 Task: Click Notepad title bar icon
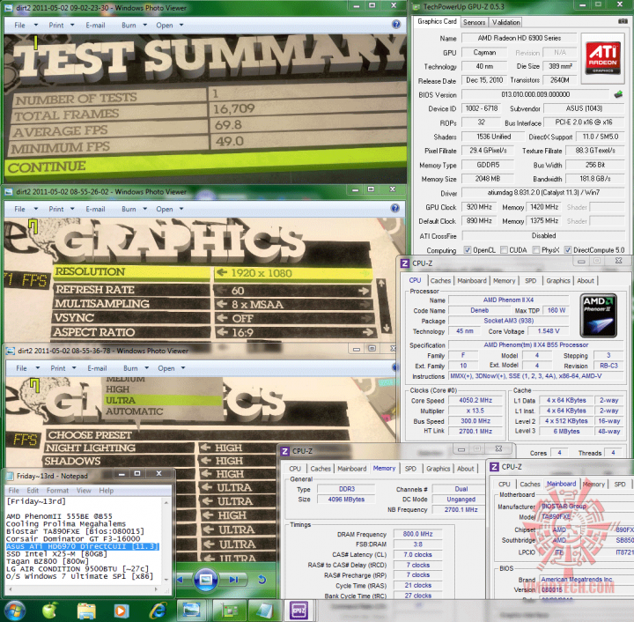pyautogui.click(x=10, y=476)
